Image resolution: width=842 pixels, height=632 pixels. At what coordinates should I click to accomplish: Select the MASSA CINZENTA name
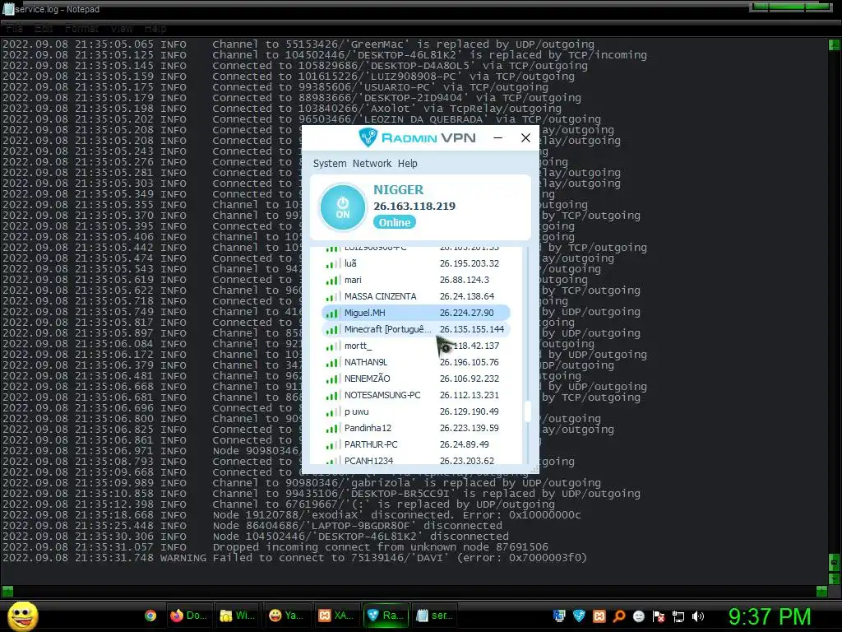tap(380, 296)
